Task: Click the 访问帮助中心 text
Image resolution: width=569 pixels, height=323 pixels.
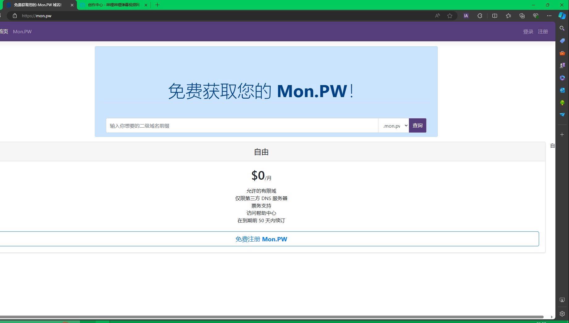Action: tap(261, 213)
